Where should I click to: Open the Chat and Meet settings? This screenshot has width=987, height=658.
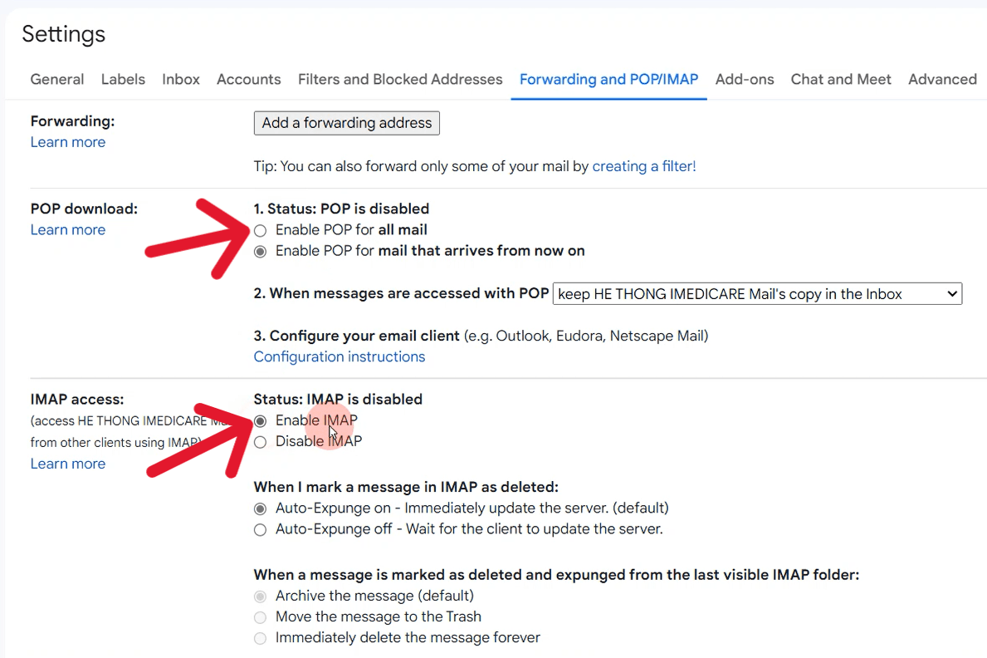click(840, 79)
